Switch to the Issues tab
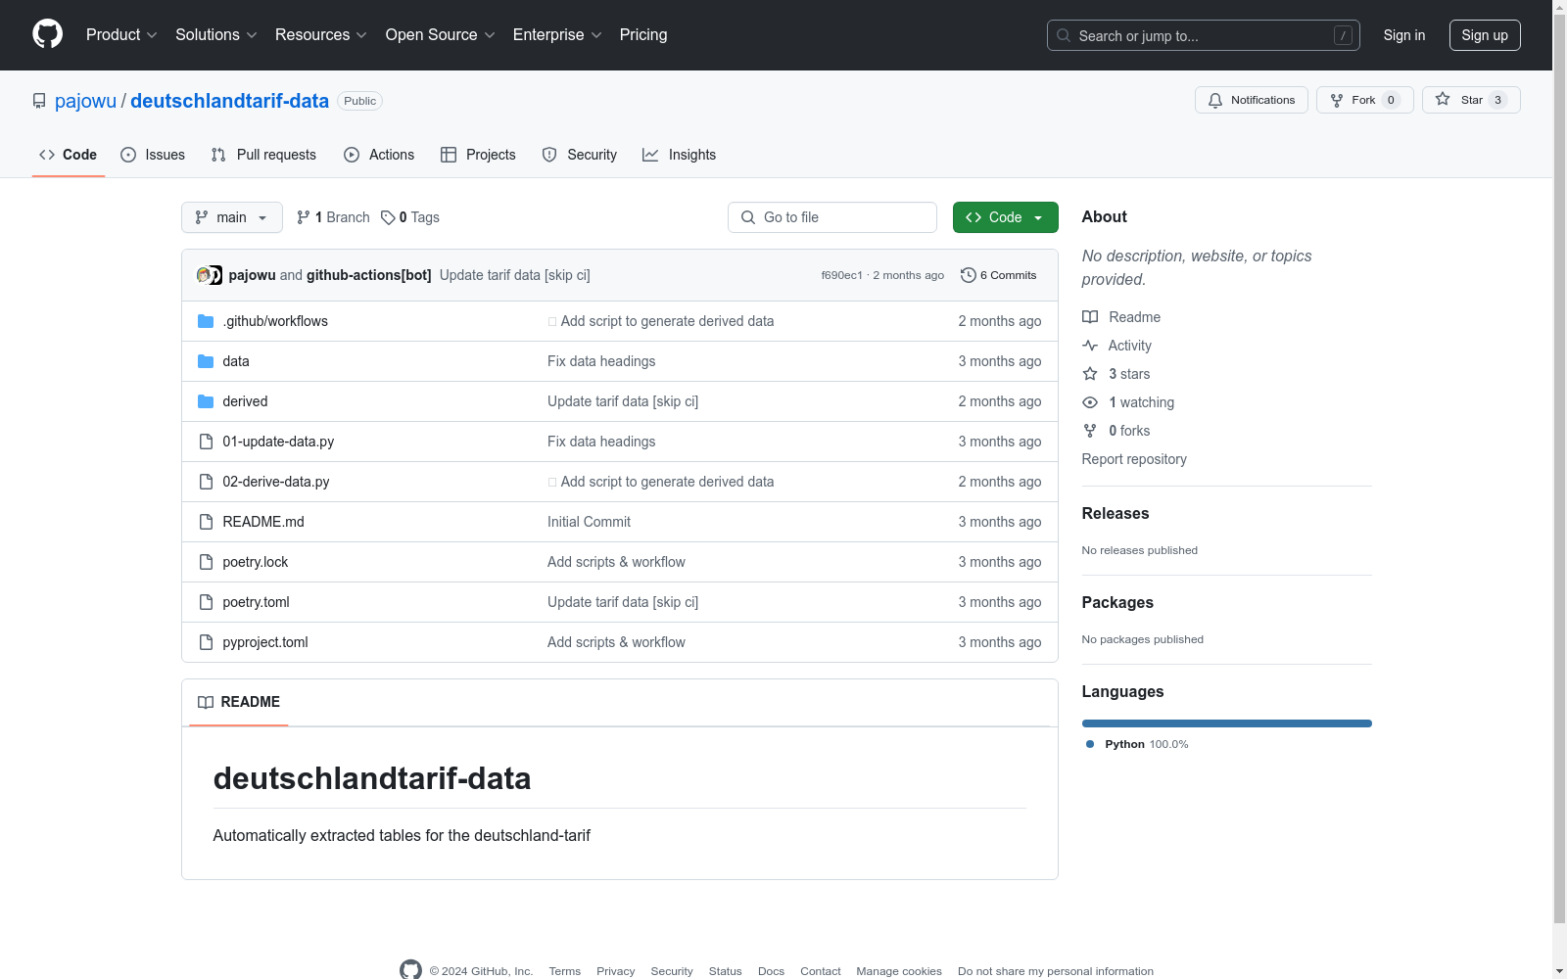 tap(153, 155)
